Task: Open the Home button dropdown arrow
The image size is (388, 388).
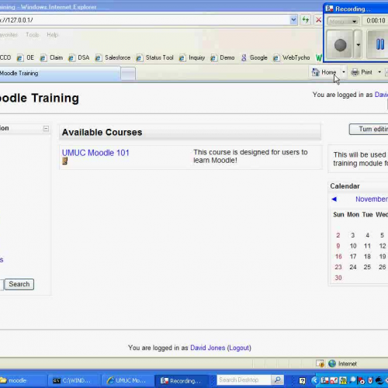Action: pos(344,72)
